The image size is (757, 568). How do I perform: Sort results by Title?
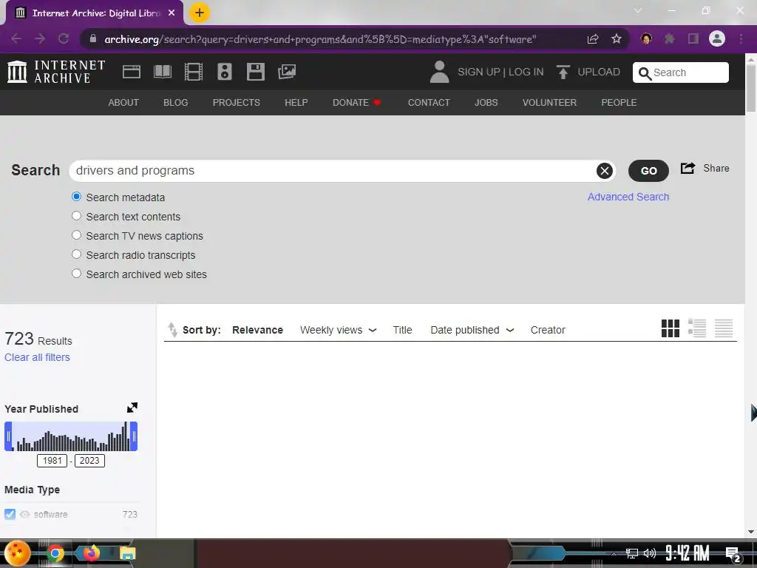(x=402, y=330)
